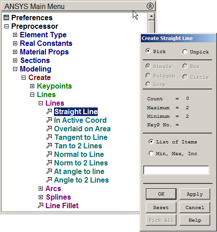Select Norm to 2 Lines option

(81, 163)
